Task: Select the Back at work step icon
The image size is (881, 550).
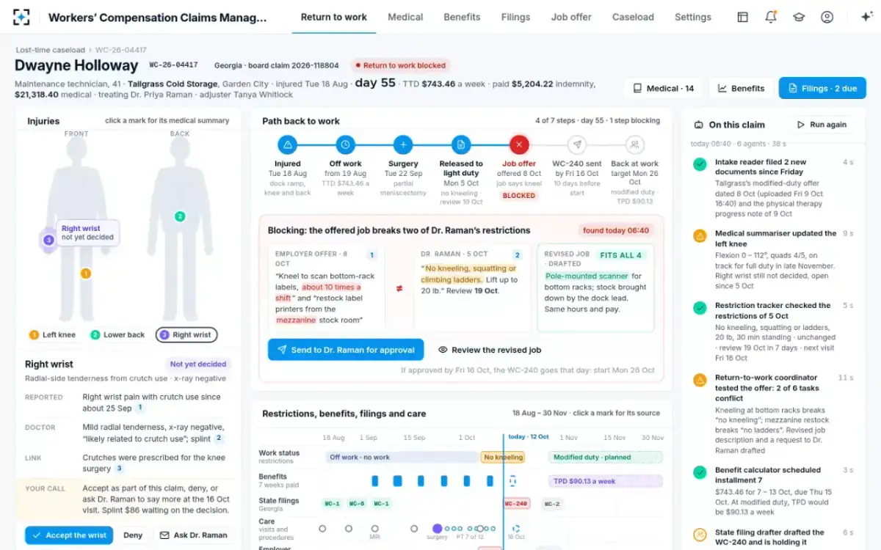Action: coord(635,144)
